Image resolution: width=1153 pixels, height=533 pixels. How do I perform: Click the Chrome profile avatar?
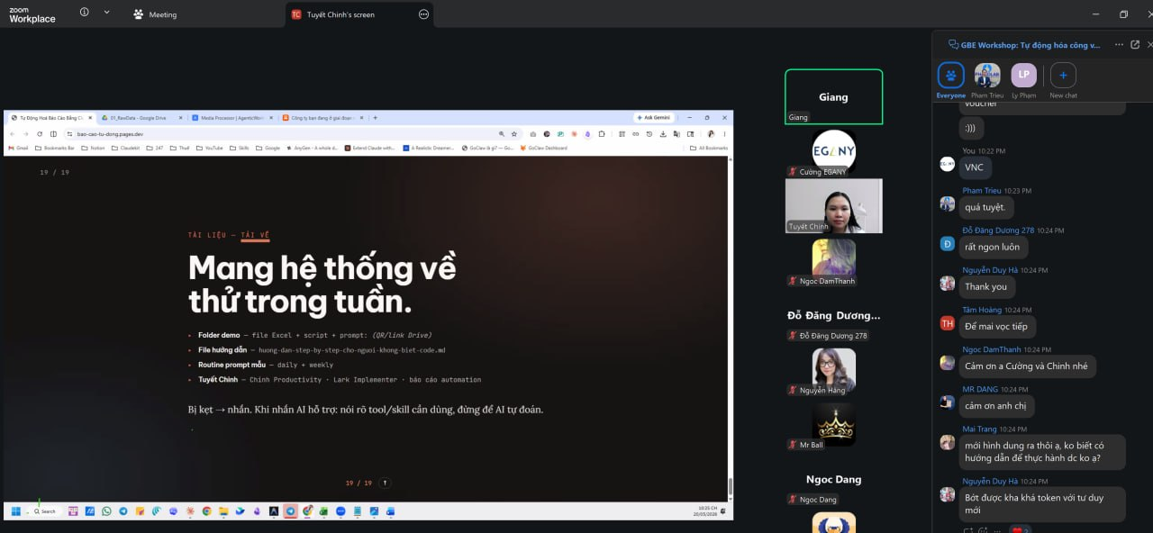711,133
